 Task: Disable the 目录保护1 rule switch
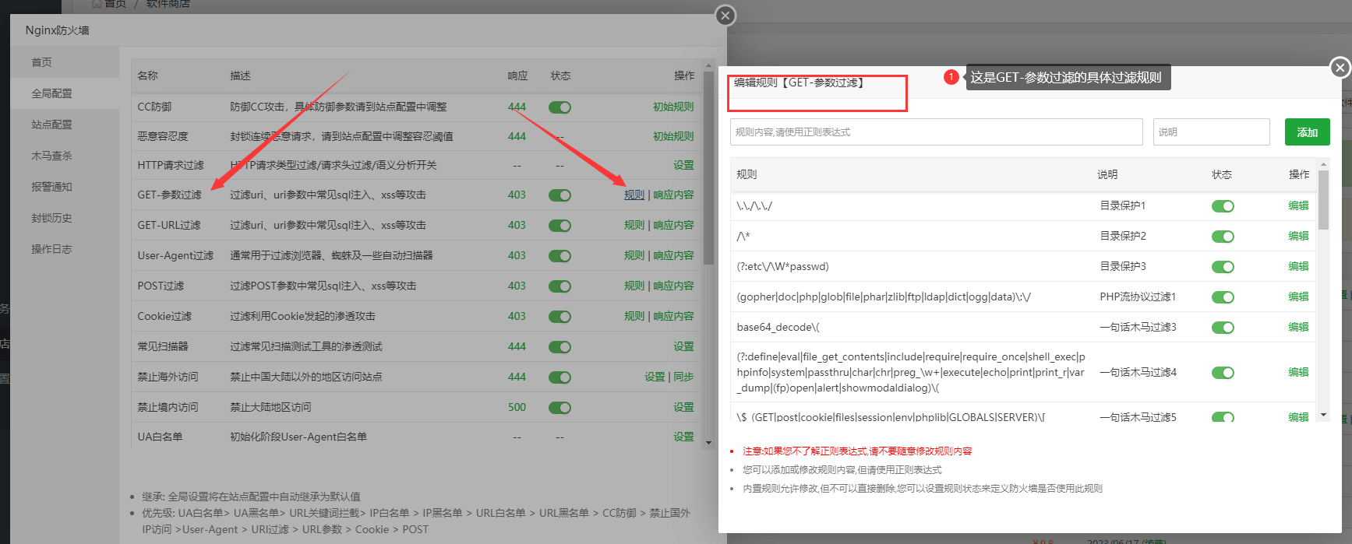(1223, 206)
